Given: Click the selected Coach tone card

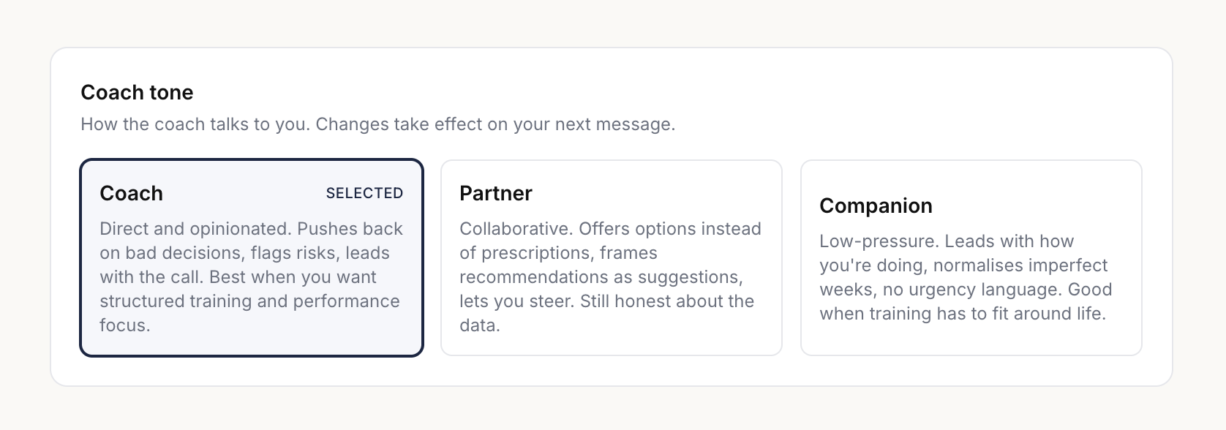Looking at the screenshot, I should (251, 257).
